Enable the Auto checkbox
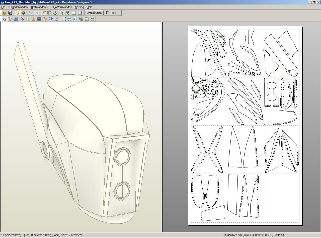321x238 pixels. 108,13
